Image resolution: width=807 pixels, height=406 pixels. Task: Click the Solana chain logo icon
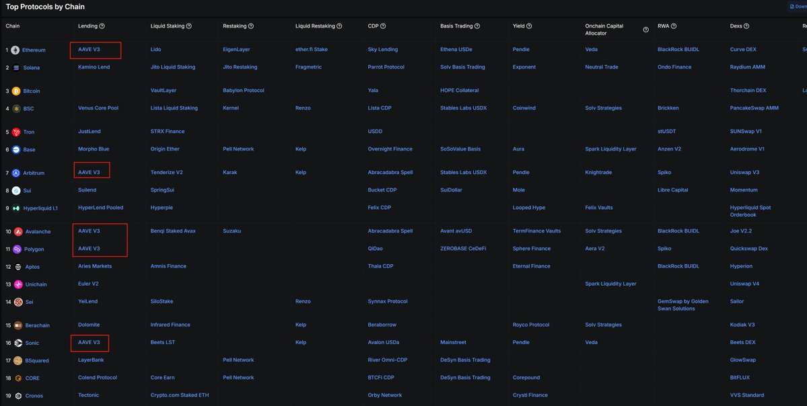click(x=16, y=68)
